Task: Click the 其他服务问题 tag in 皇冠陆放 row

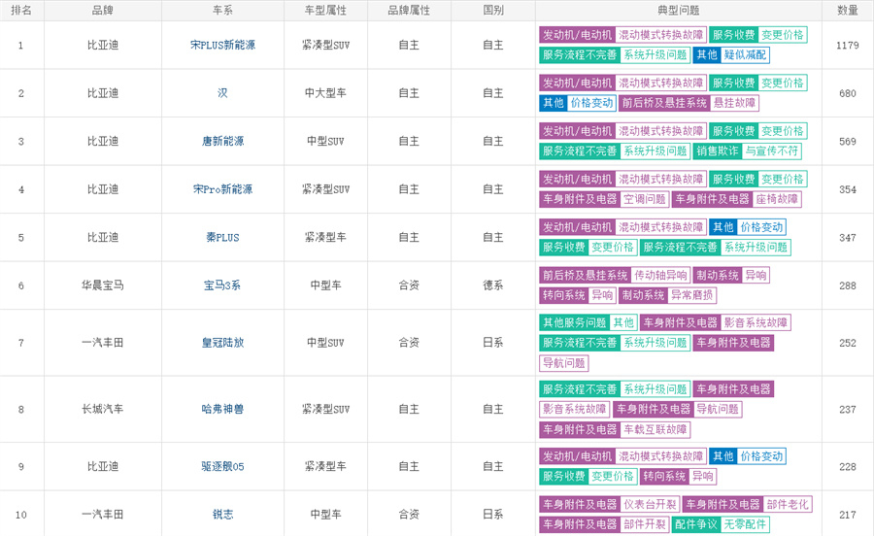Action: pos(574,322)
